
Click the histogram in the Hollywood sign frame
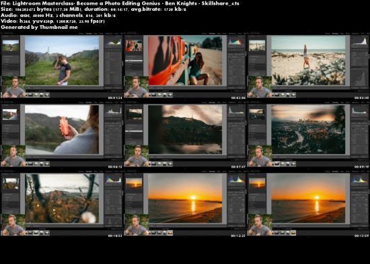pos(236,110)
